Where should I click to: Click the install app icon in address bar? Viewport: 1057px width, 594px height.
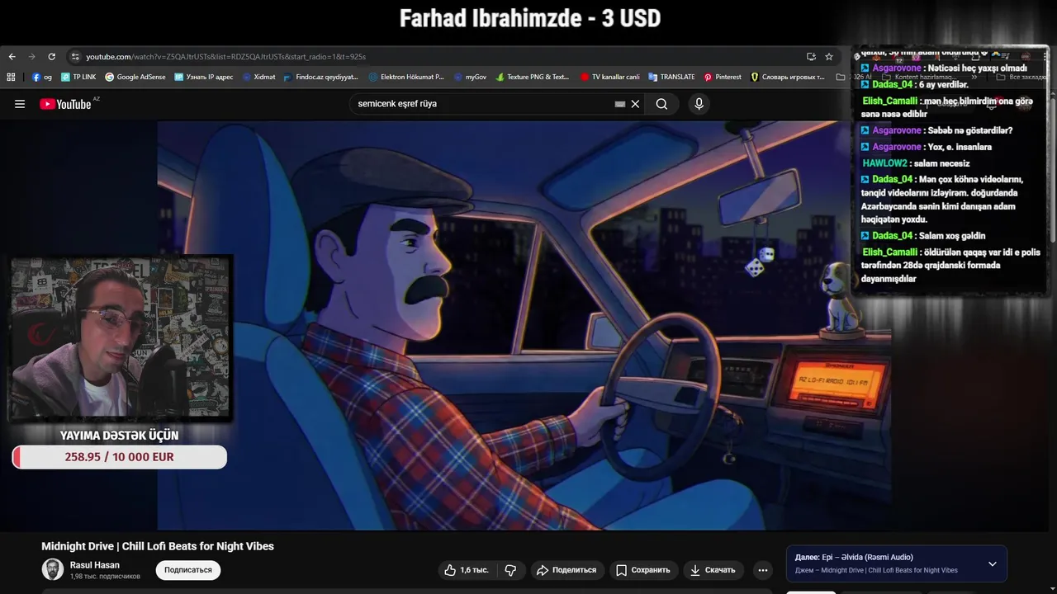click(811, 57)
